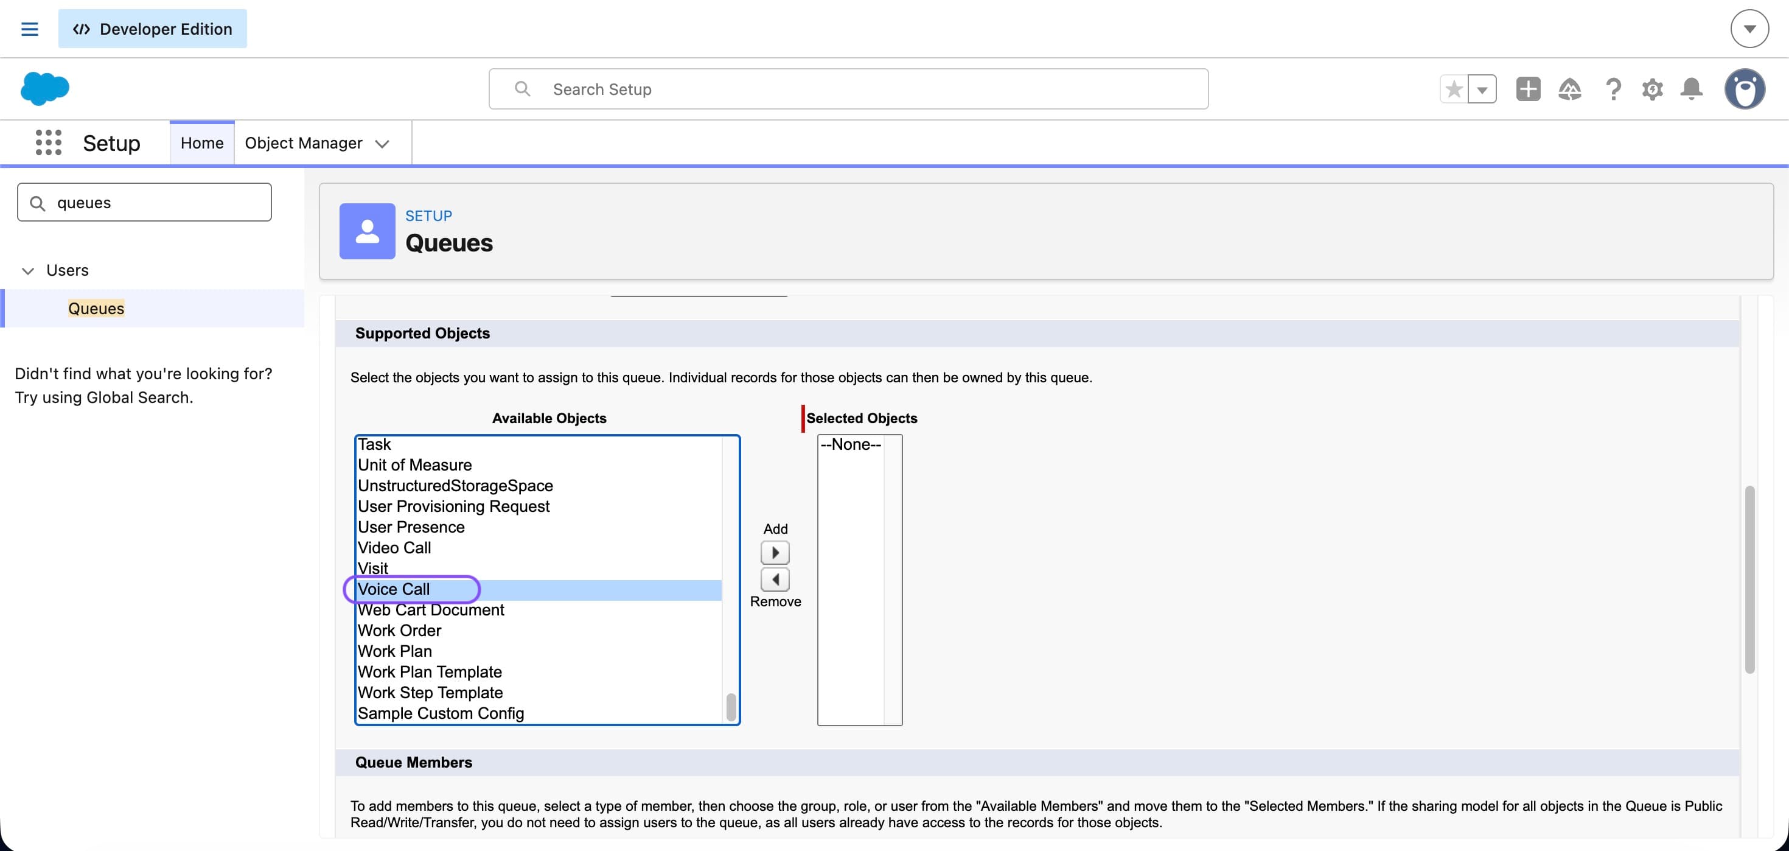Click the Developer Edition badge
The height and width of the screenshot is (851, 1789).
pos(152,29)
